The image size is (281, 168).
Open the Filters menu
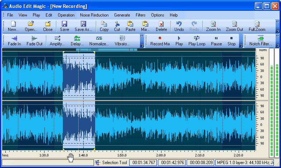click(141, 15)
